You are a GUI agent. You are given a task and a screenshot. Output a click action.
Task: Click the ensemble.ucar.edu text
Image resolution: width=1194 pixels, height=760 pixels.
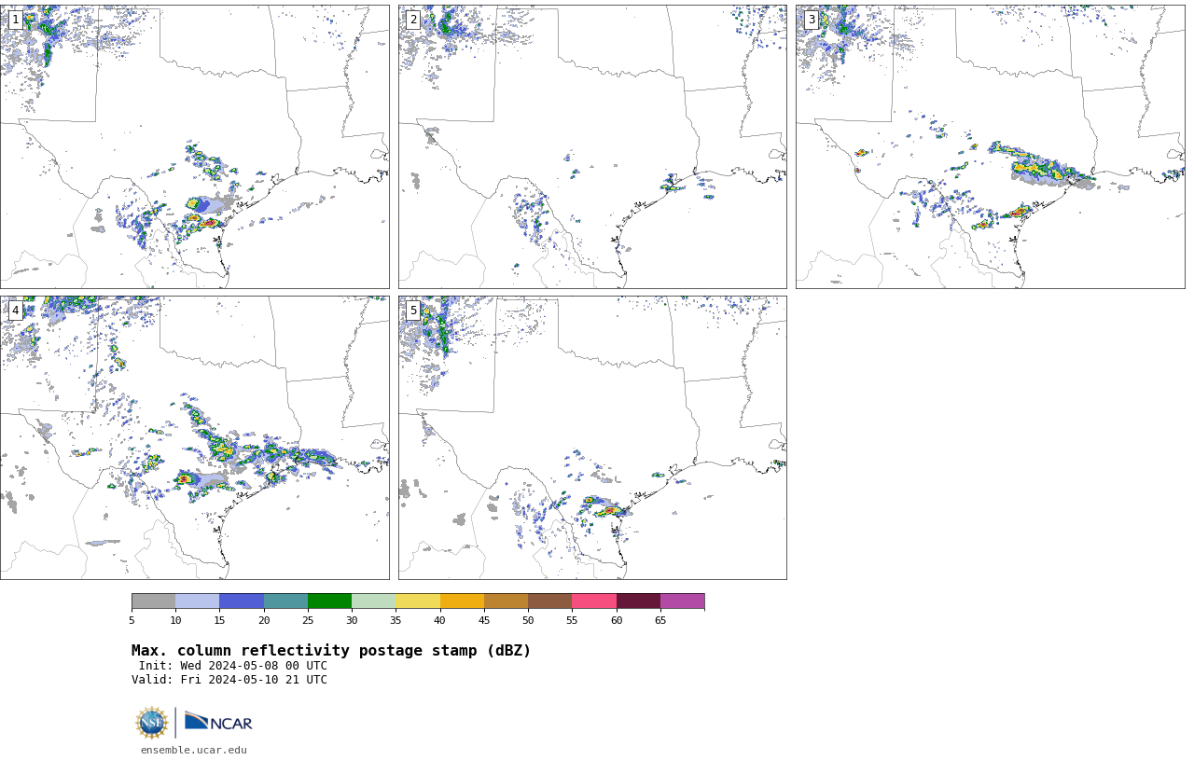[194, 750]
